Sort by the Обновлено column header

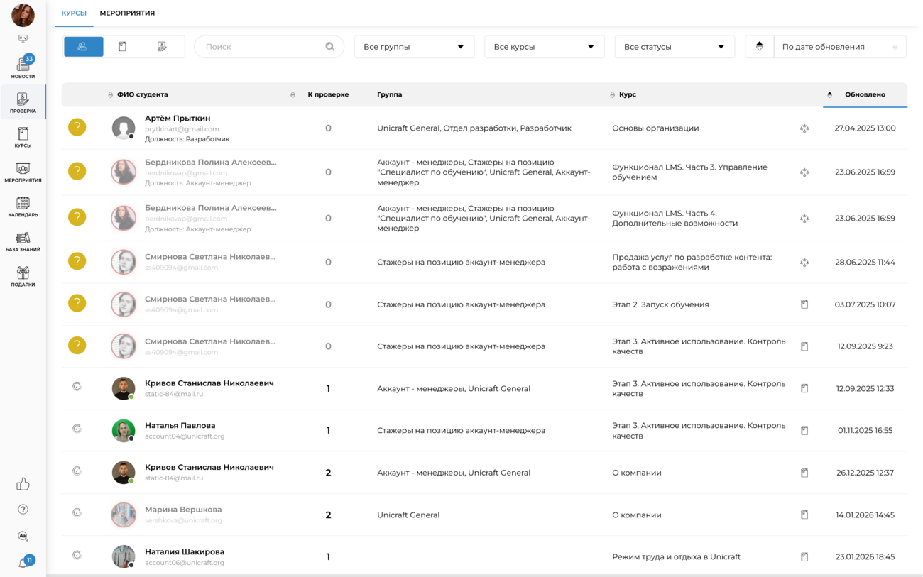point(865,94)
